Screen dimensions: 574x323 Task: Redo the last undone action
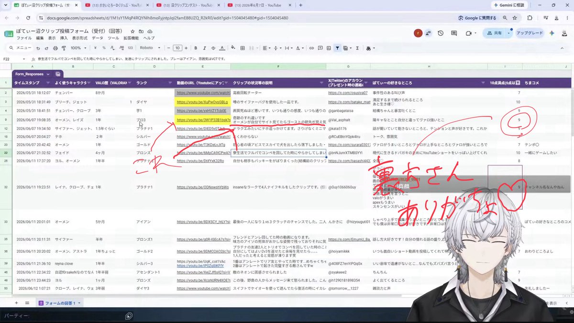(46, 48)
